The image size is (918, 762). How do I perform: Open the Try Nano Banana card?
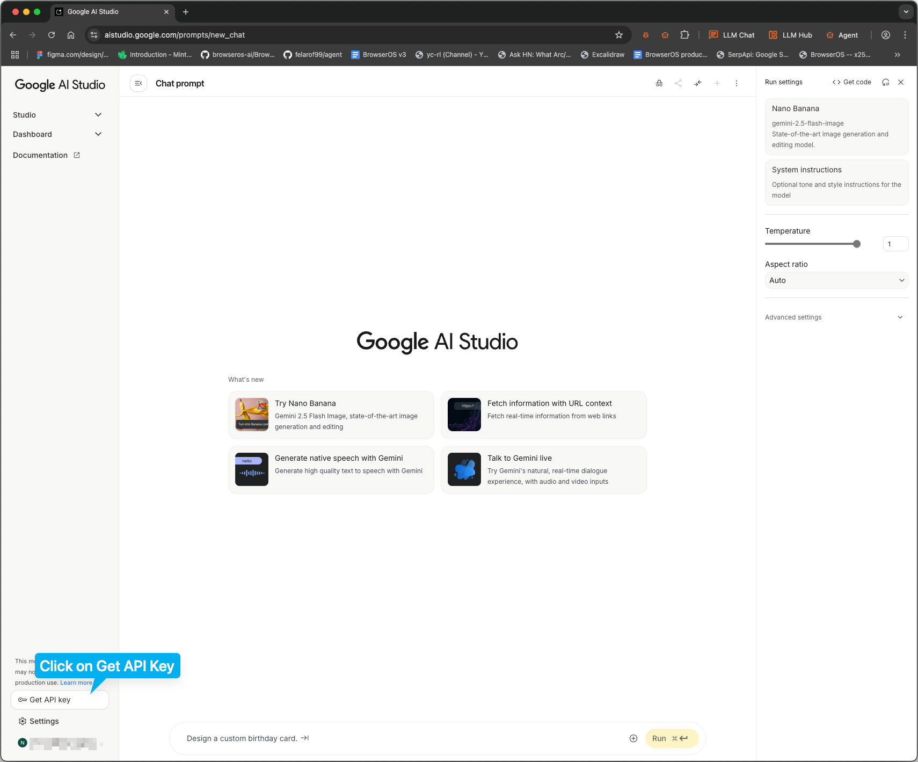click(331, 415)
